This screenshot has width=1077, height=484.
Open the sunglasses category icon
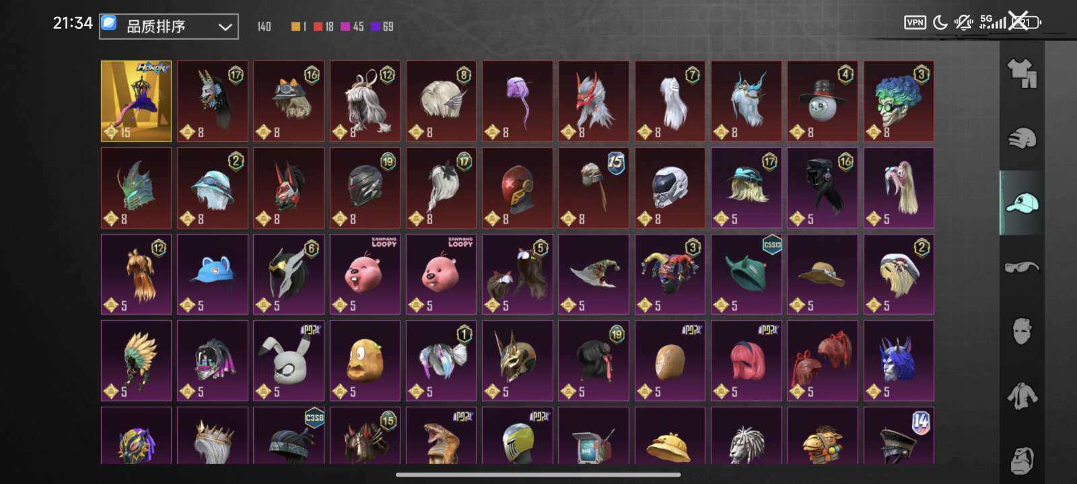click(x=1022, y=267)
